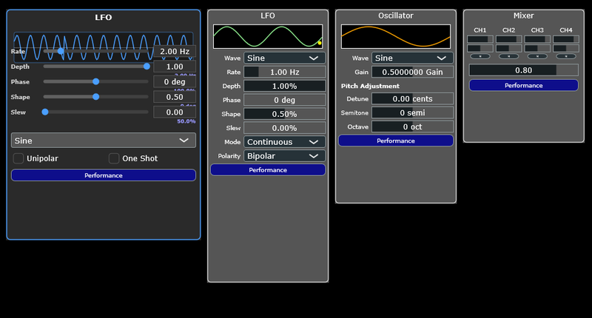This screenshot has width=592, height=318.
Task: Expand the Sine dropdown in left LFO panel
Action: pyautogui.click(x=104, y=141)
